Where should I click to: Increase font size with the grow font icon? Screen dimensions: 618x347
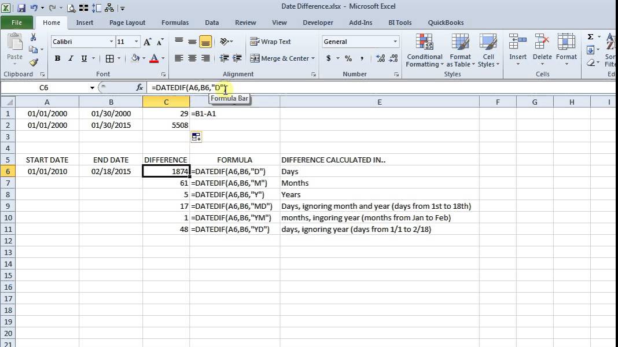tap(148, 42)
